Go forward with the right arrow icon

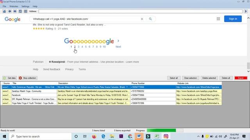click(15, 11)
